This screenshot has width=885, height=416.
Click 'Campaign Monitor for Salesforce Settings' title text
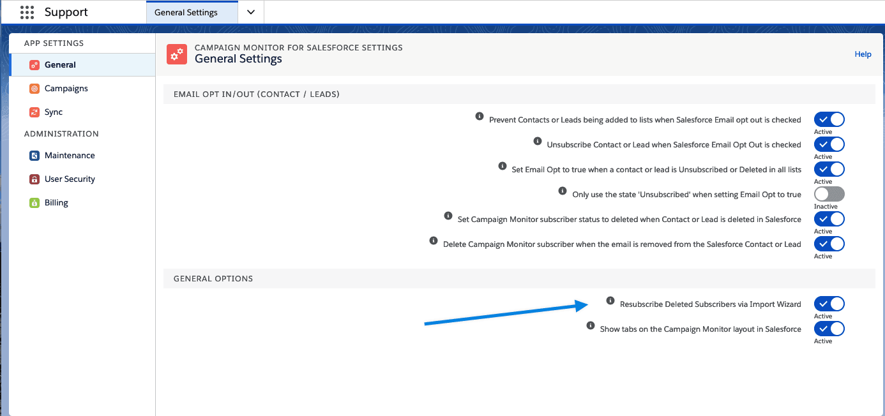point(299,48)
